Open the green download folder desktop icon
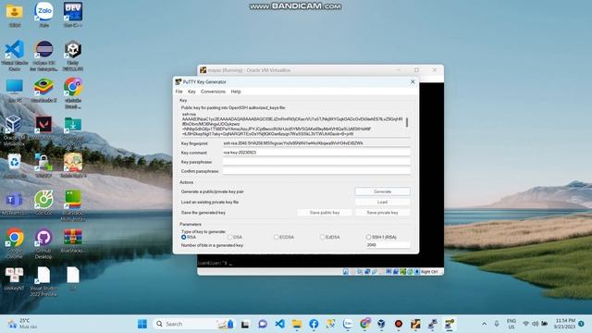592x333 pixels. point(73,129)
